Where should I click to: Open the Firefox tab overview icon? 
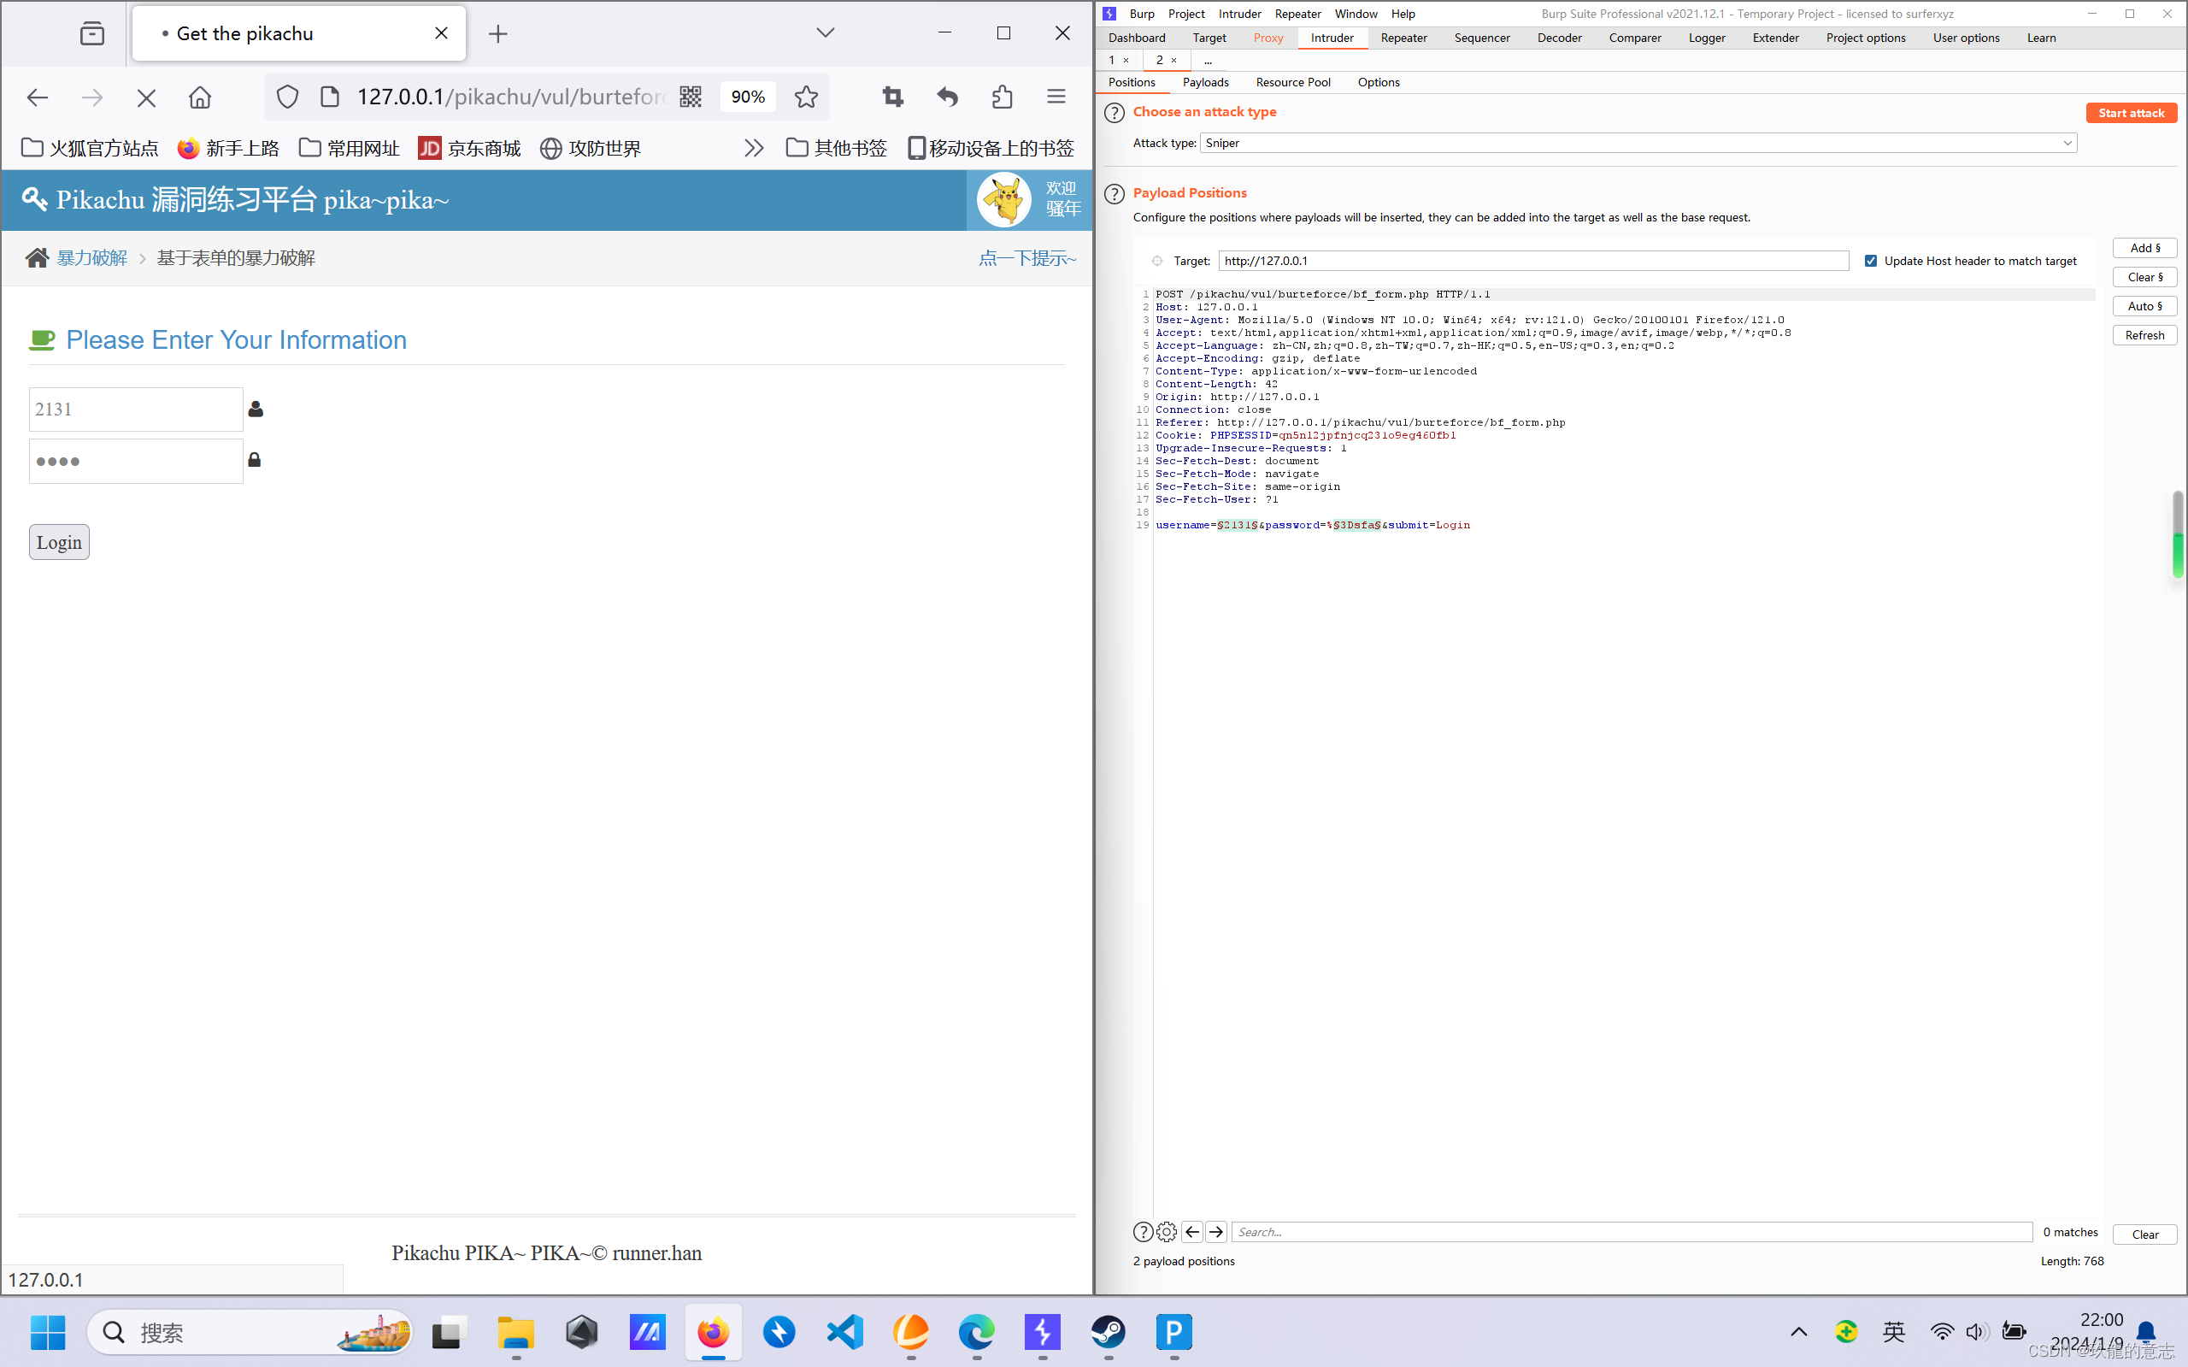pos(92,33)
